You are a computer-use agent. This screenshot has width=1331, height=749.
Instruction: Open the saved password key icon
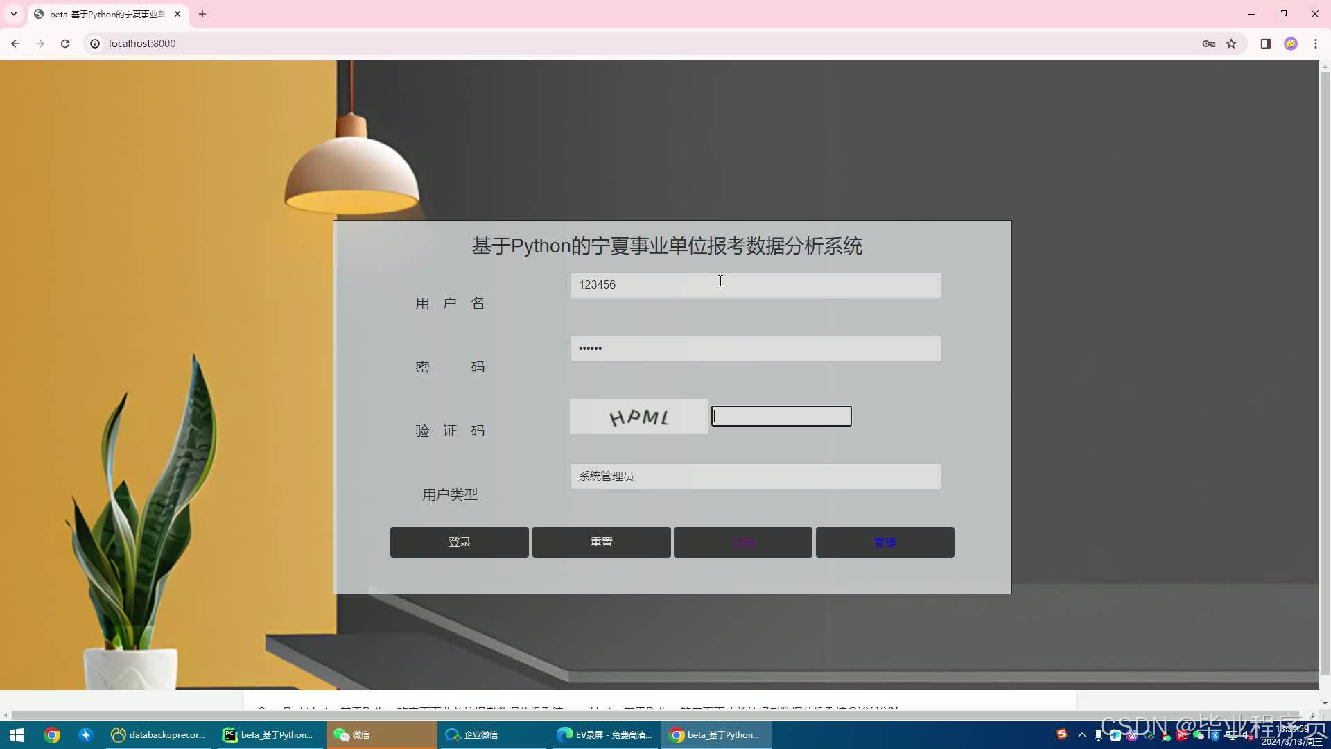[1208, 43]
